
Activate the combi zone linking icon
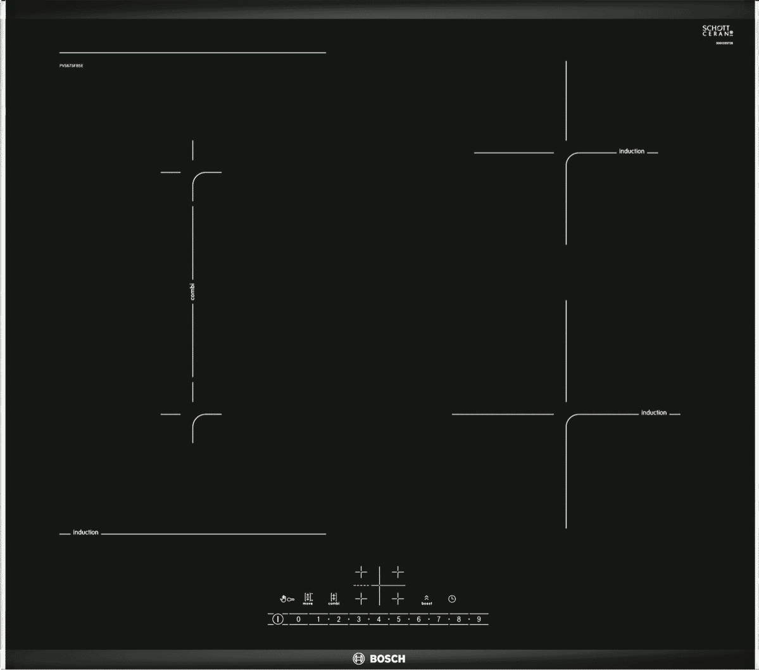(x=334, y=598)
